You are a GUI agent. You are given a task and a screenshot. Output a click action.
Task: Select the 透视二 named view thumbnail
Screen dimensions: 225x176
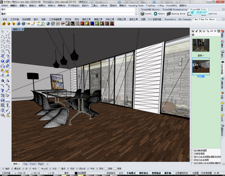[201, 66]
